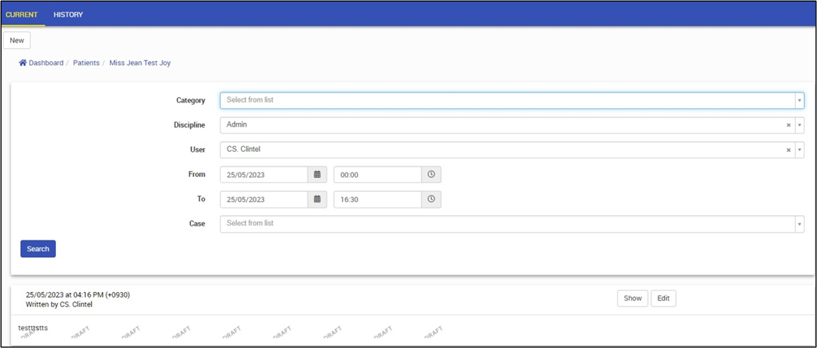Clear the Discipline selection Admin
Image resolution: width=817 pixels, height=348 pixels.
click(788, 125)
